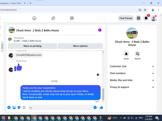The width and height of the screenshot is (162, 121).
Task: Click the message input field Aa
Action: [61, 107]
